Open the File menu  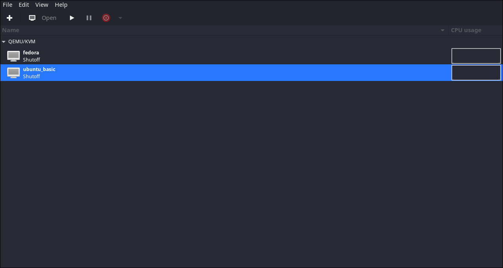pos(8,5)
